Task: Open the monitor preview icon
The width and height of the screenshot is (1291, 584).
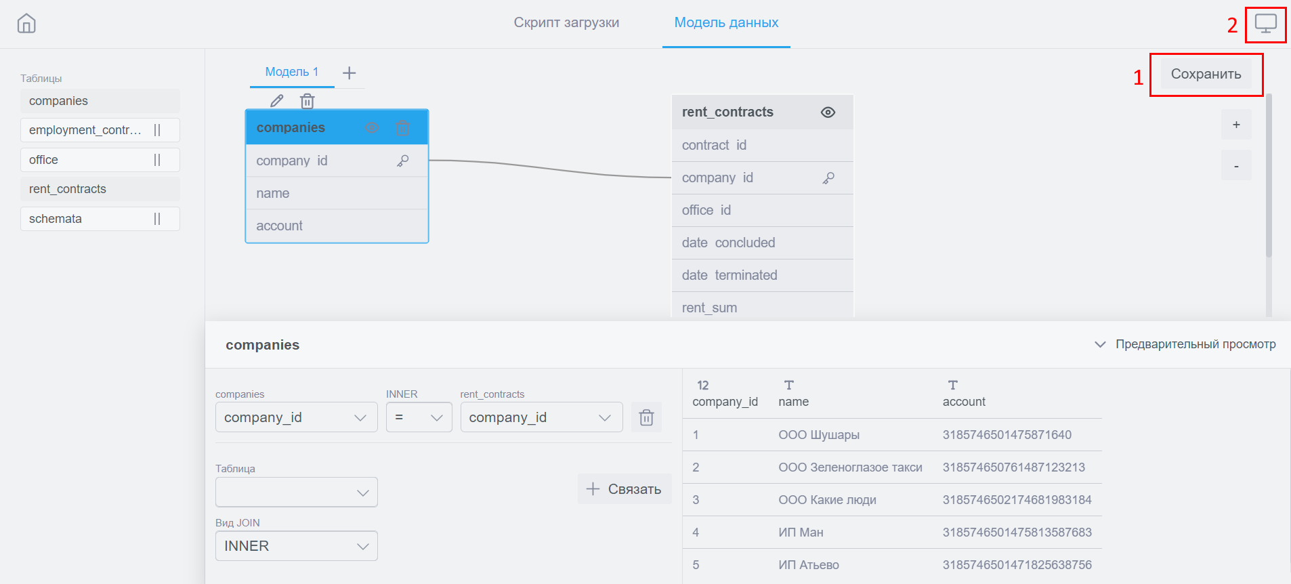Action: [1265, 24]
